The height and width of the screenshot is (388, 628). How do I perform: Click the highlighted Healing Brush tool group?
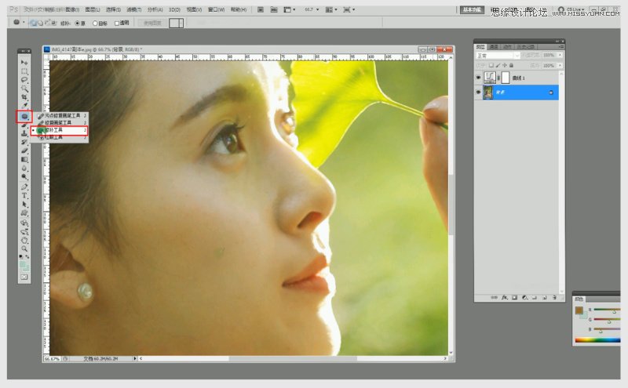(24, 116)
